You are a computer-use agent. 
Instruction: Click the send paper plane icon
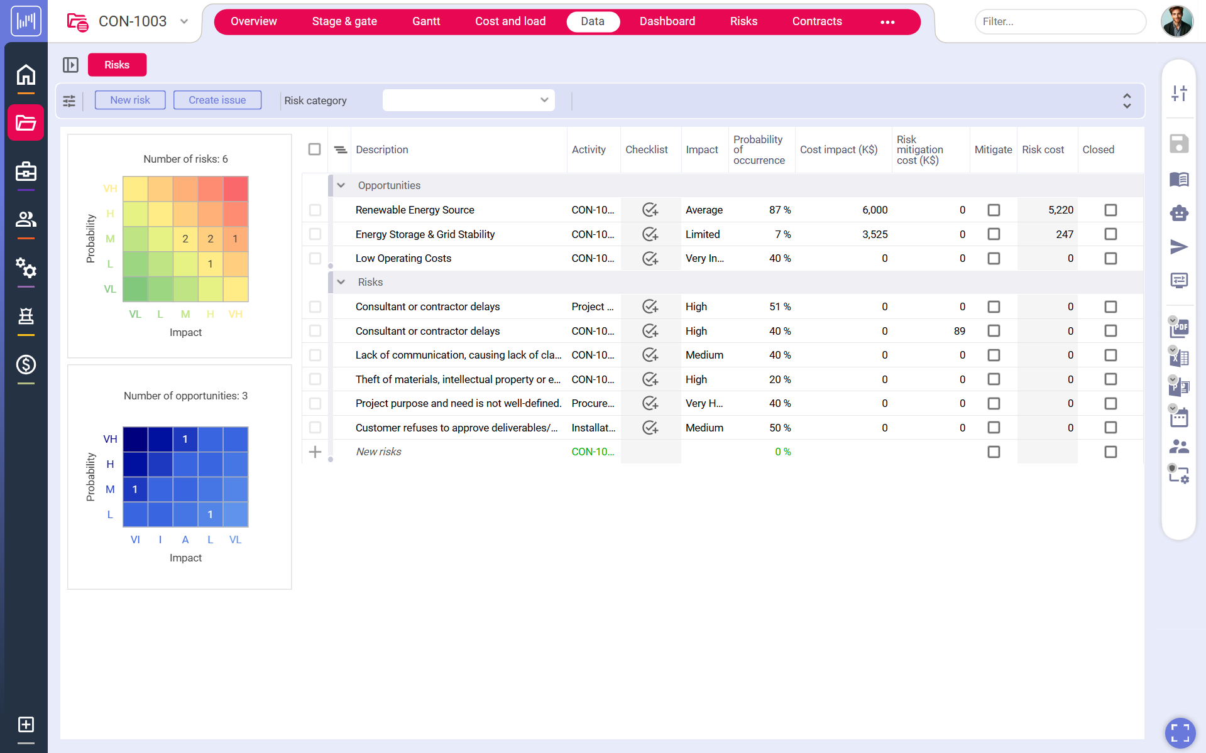click(1178, 247)
